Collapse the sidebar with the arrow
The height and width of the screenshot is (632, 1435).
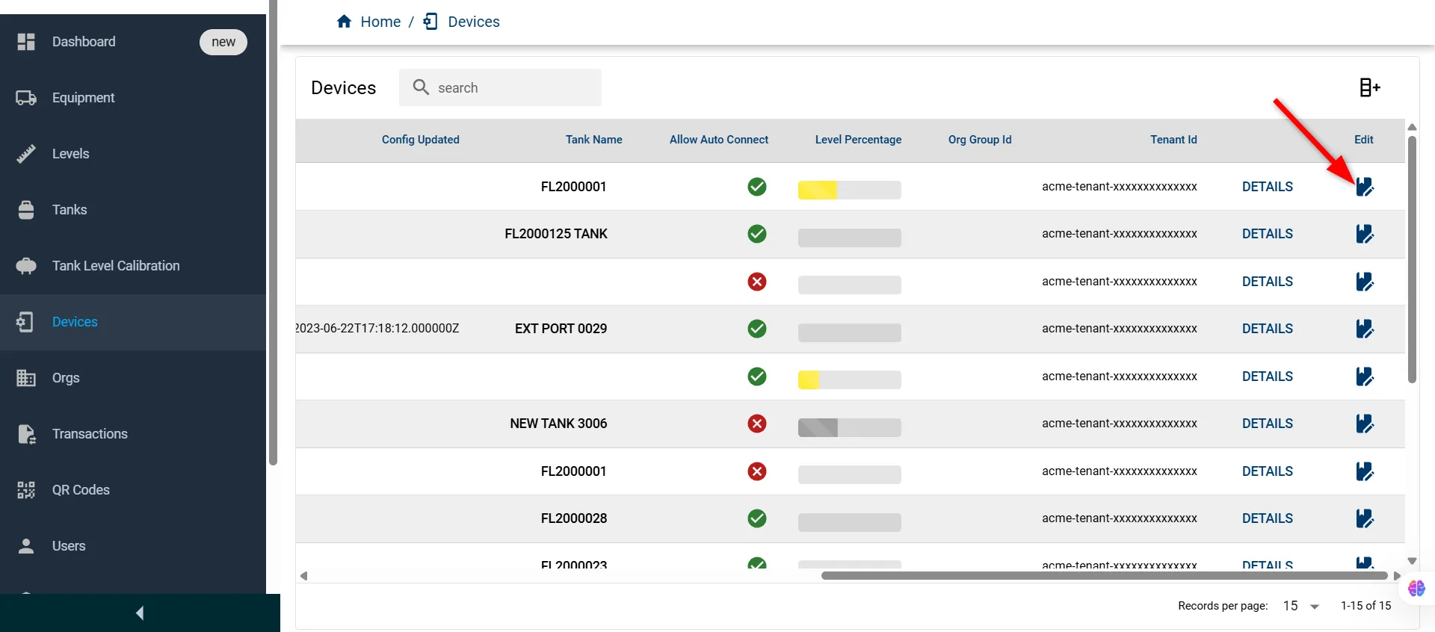[x=140, y=613]
